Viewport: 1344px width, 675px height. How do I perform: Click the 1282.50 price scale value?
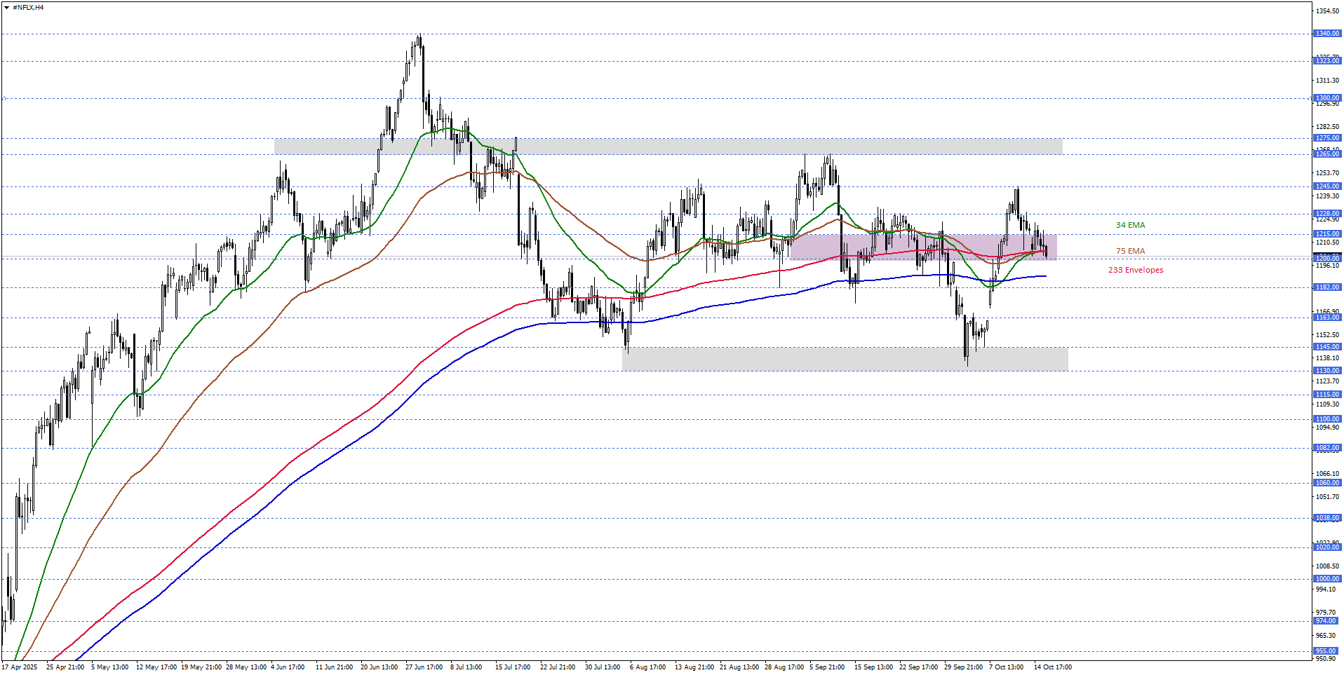tap(1328, 127)
